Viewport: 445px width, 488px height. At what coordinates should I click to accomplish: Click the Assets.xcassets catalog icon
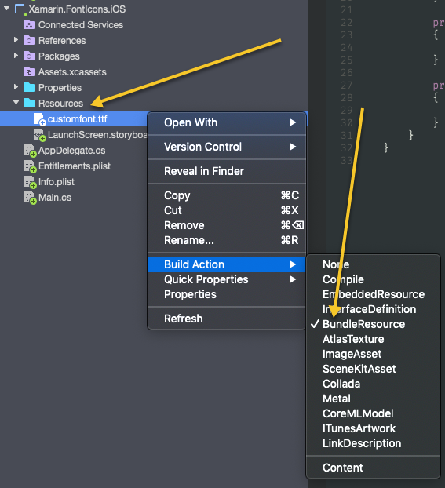point(29,72)
